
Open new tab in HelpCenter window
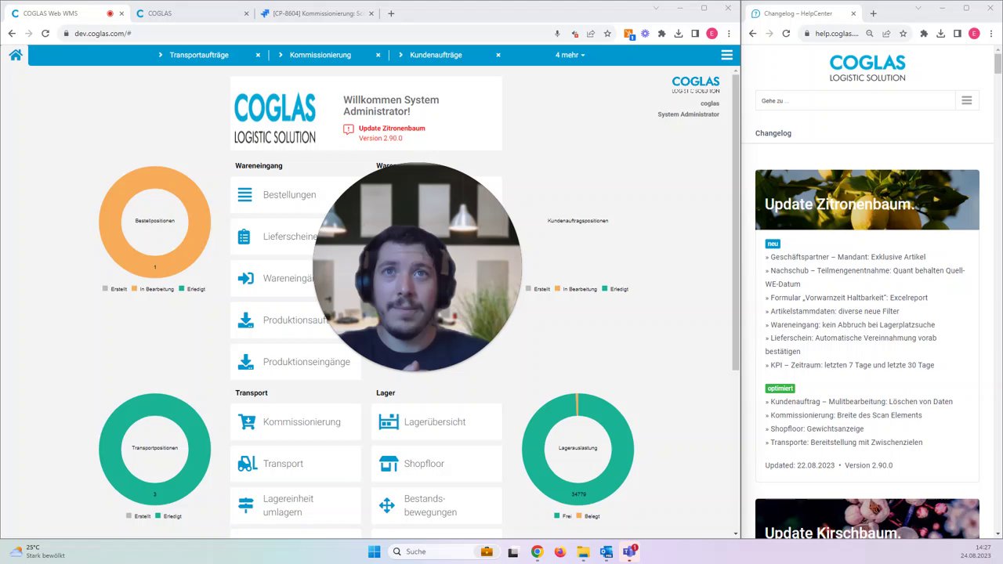coord(873,13)
